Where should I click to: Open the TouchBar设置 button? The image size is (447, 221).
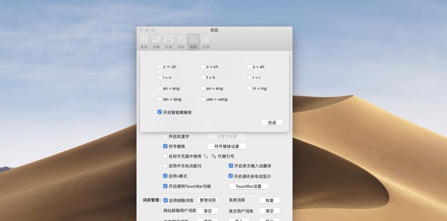(248, 186)
